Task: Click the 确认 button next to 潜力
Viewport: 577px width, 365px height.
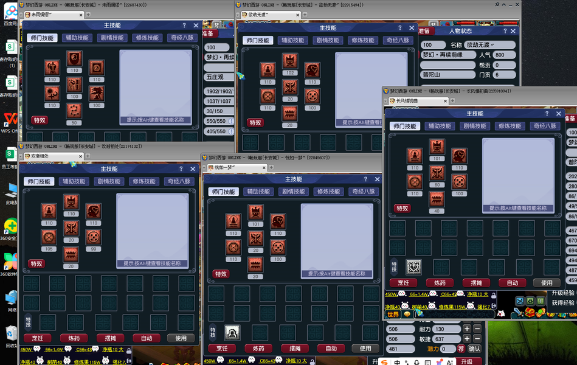Action: [x=474, y=349]
